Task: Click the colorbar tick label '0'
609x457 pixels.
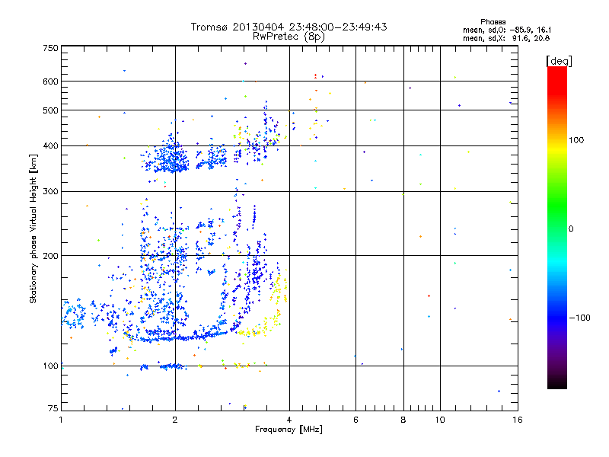Action: (571, 228)
